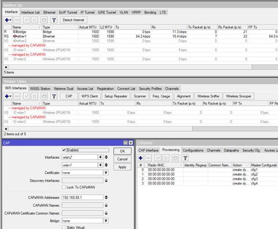Disable selected entry in Wireless Tables toolbar

(34, 96)
